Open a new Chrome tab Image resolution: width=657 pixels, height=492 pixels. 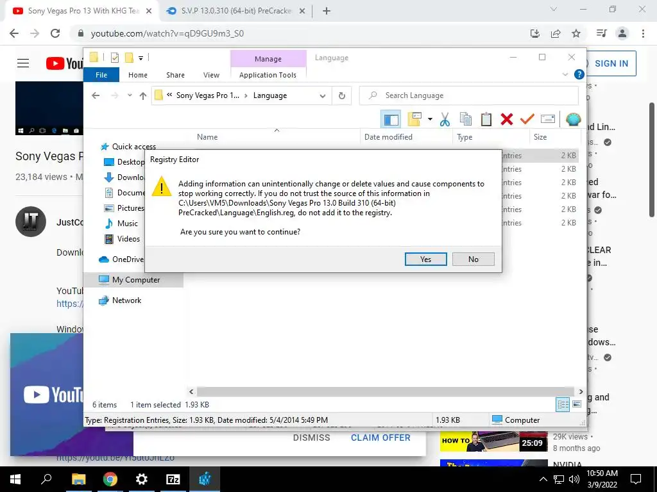tap(327, 11)
